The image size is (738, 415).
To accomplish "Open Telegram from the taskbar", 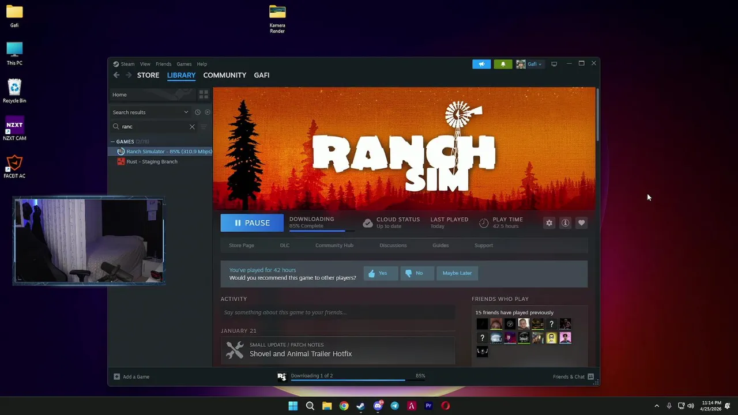I will [394, 406].
